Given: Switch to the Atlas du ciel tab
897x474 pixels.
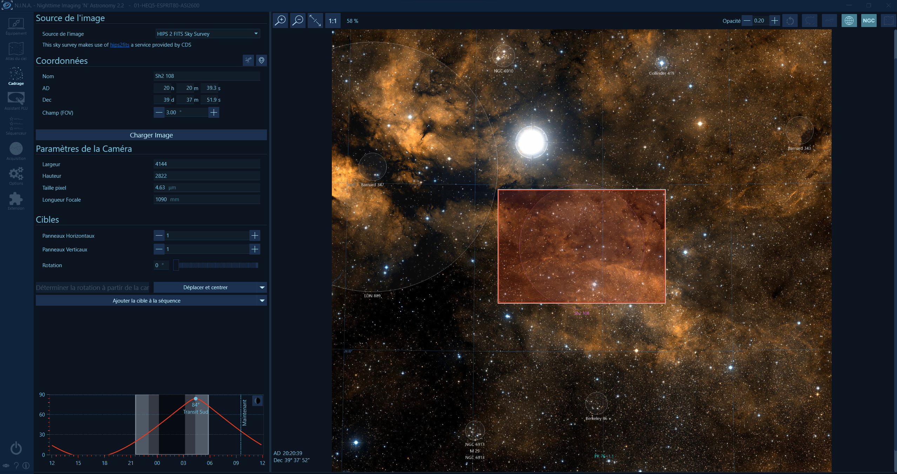Looking at the screenshot, I should [x=16, y=51].
